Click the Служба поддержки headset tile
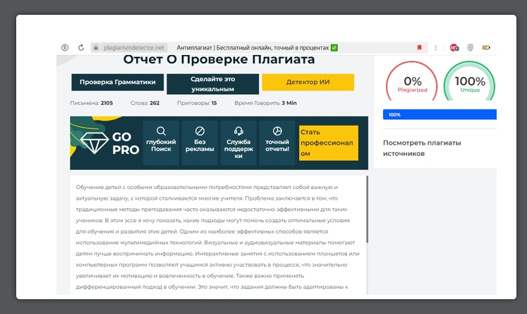This screenshot has width=527, height=314. (x=238, y=143)
